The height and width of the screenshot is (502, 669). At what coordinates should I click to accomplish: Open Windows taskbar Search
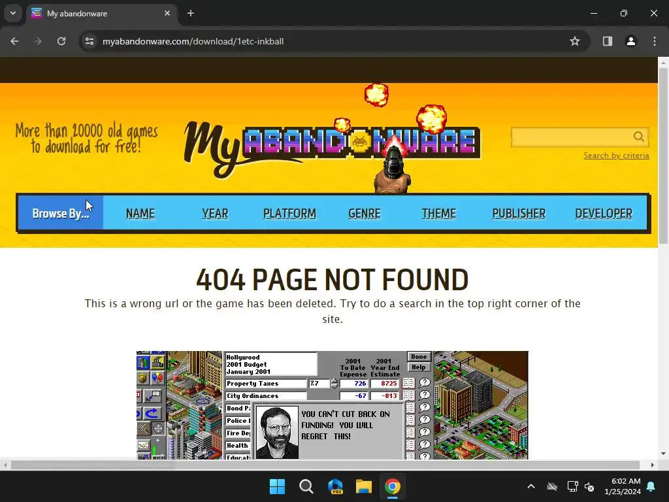[306, 486]
